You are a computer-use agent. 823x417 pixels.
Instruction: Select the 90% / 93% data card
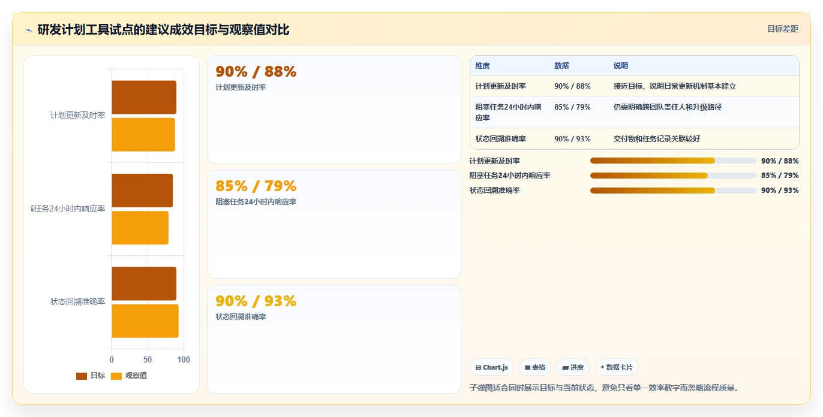(x=334, y=339)
